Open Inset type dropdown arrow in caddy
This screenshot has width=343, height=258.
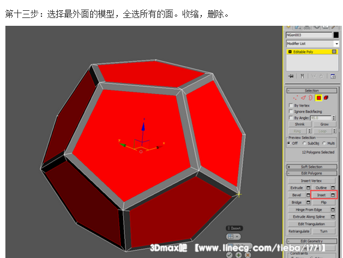click(237, 236)
